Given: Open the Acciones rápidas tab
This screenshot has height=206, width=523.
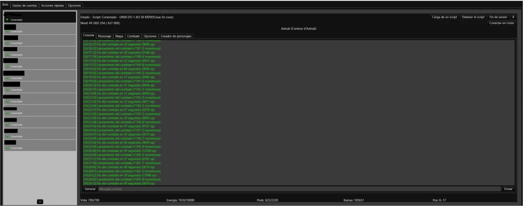Looking at the screenshot, I should point(52,6).
